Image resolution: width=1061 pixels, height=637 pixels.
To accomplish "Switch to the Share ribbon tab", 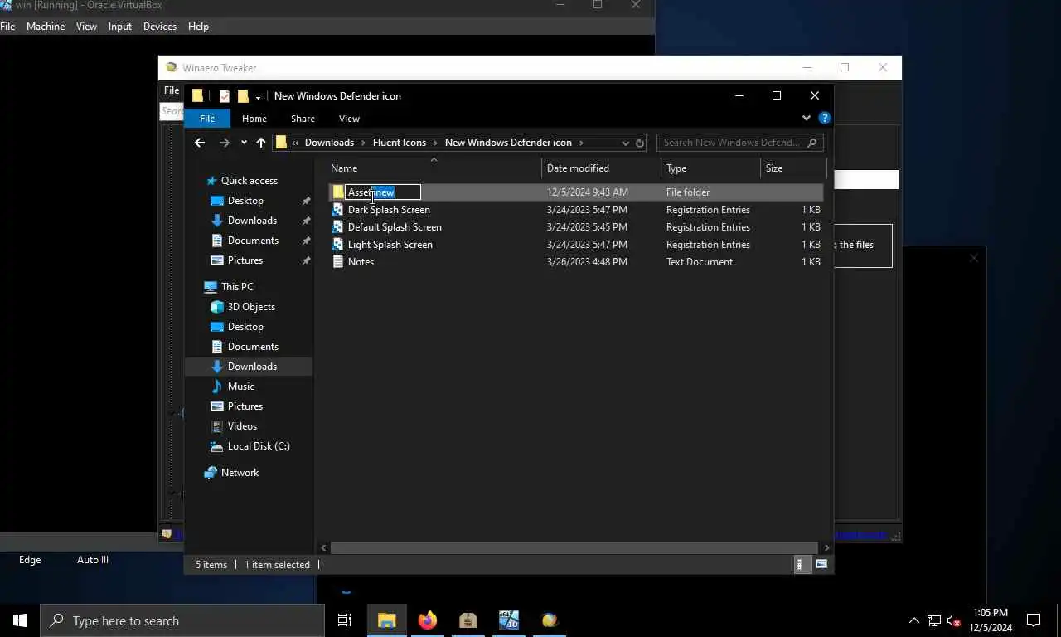I will (303, 119).
